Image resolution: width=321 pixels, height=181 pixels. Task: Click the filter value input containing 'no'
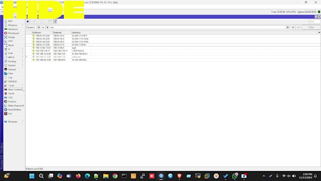(168, 27)
